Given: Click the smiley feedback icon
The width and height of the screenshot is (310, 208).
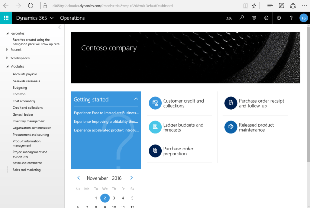Looking at the screenshot, I should (x=266, y=18).
